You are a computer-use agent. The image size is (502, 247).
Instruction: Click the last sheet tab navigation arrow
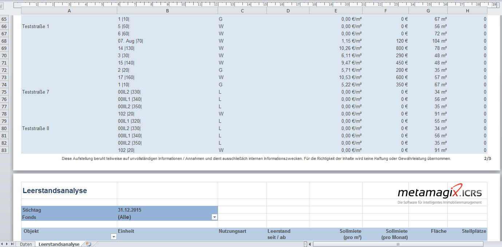(13, 244)
